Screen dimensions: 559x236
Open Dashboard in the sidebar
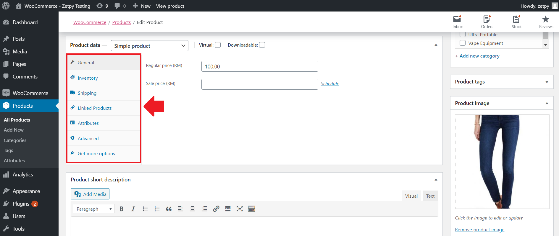(x=29, y=22)
